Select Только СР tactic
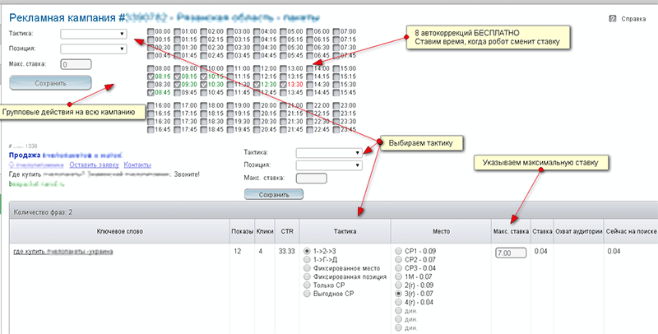The image size is (658, 334). [x=307, y=285]
